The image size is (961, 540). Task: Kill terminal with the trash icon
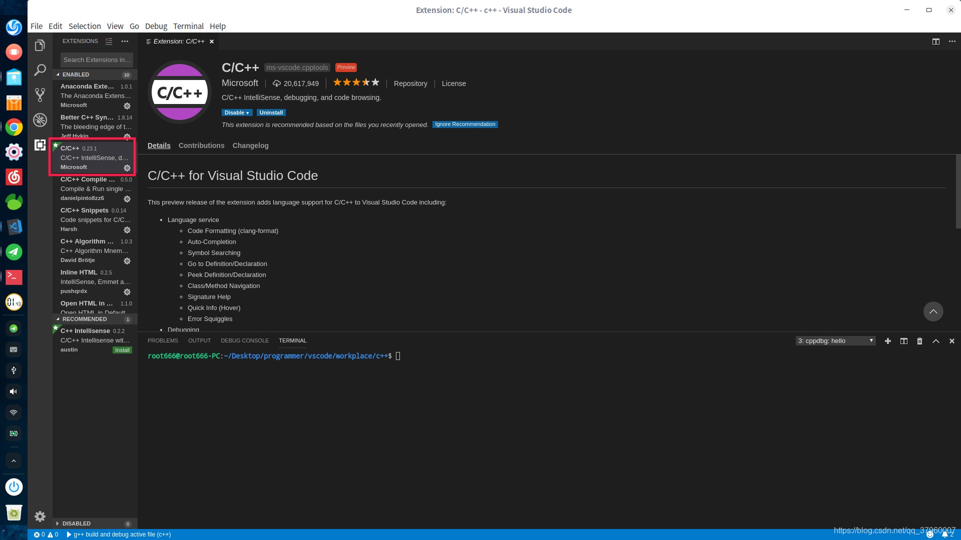pyautogui.click(x=919, y=341)
